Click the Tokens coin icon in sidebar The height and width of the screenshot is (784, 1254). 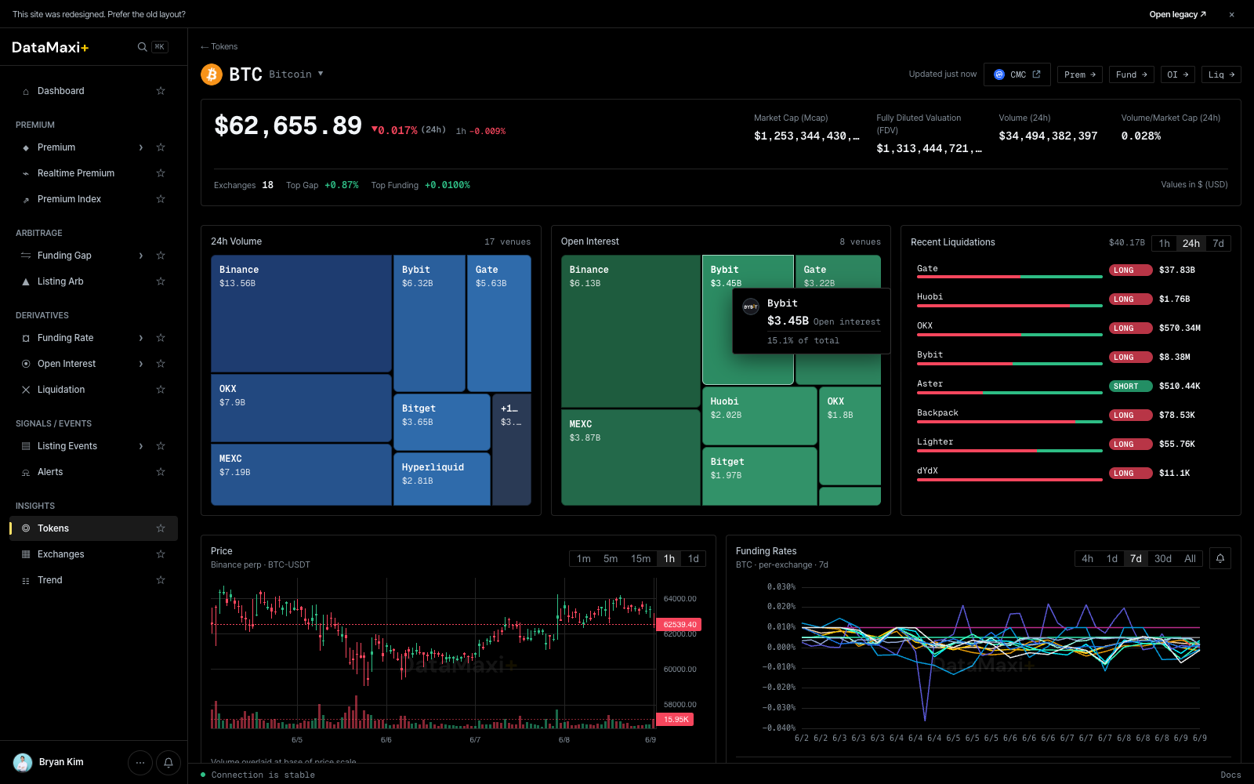tap(26, 528)
